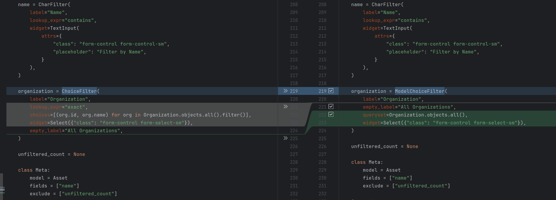Click accept-change arrow at line 221

point(285,107)
